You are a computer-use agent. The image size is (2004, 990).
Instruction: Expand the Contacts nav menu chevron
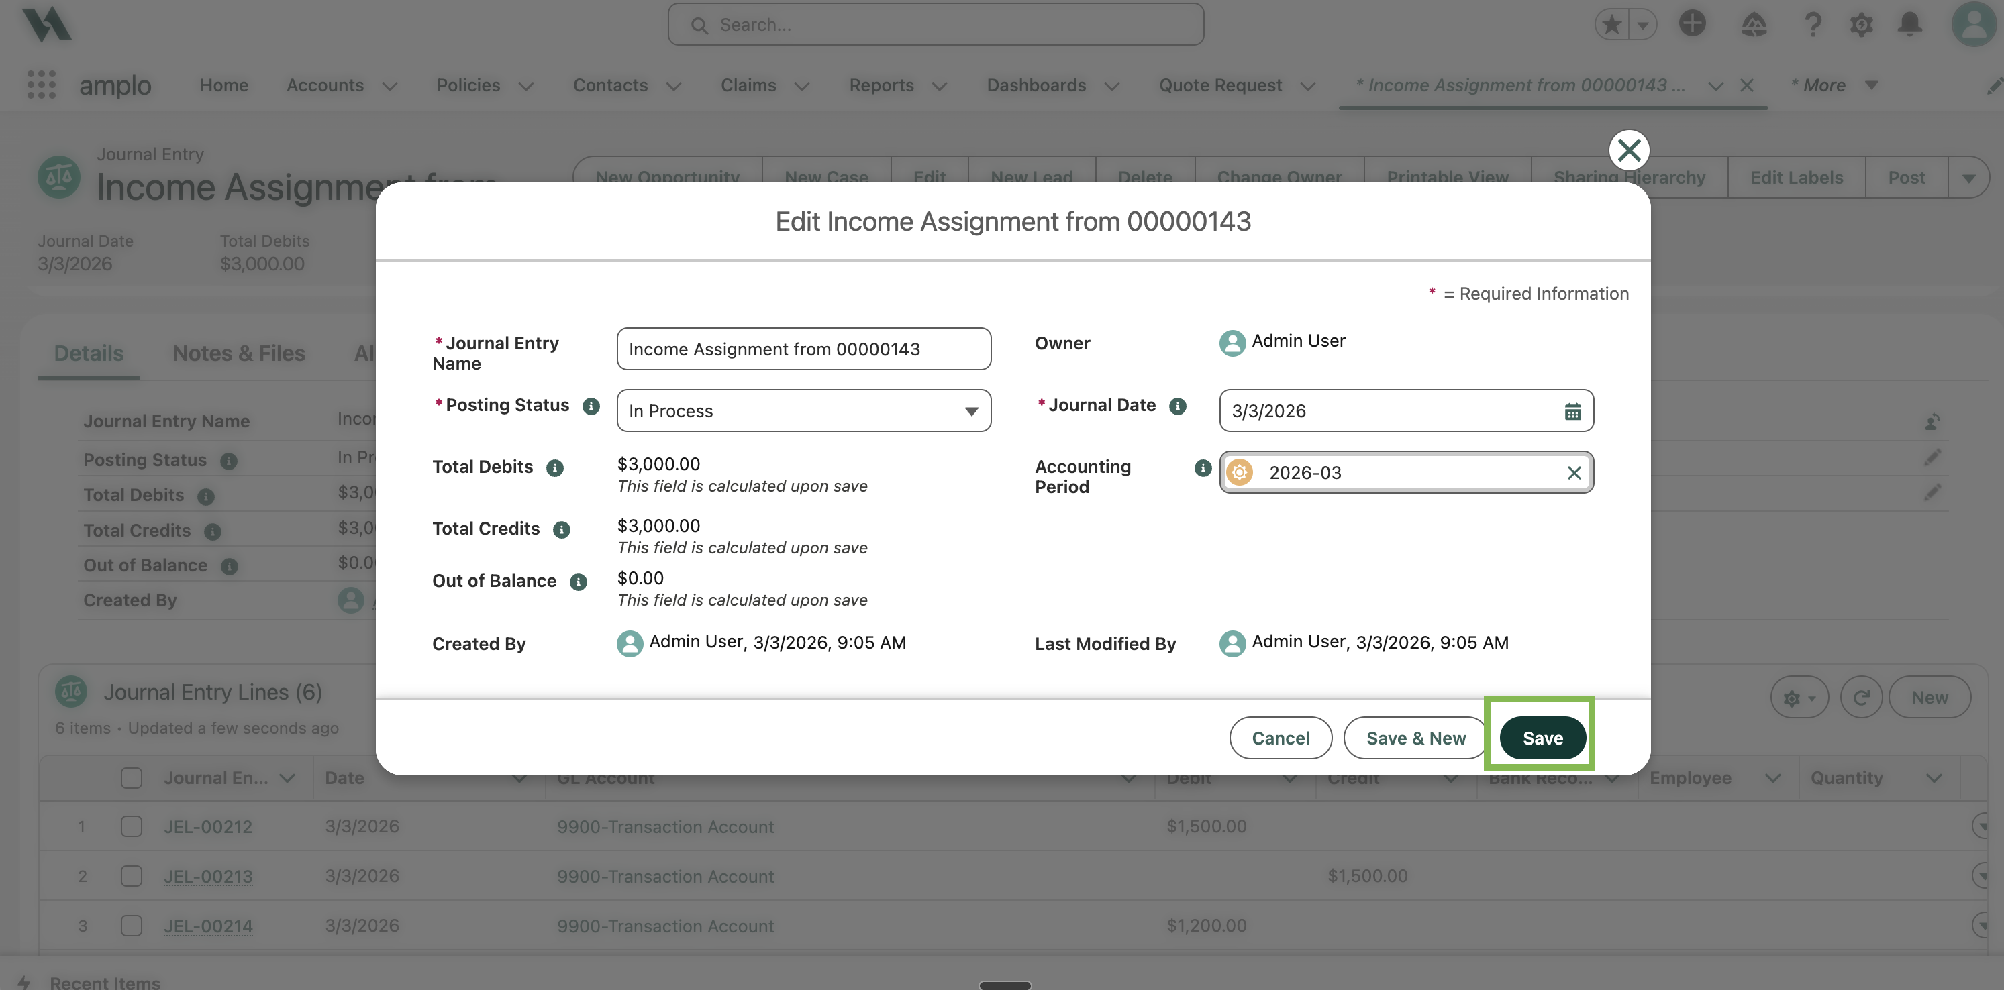[674, 86]
